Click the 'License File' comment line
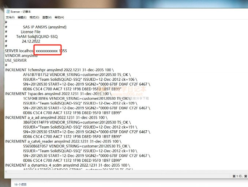 30,32
